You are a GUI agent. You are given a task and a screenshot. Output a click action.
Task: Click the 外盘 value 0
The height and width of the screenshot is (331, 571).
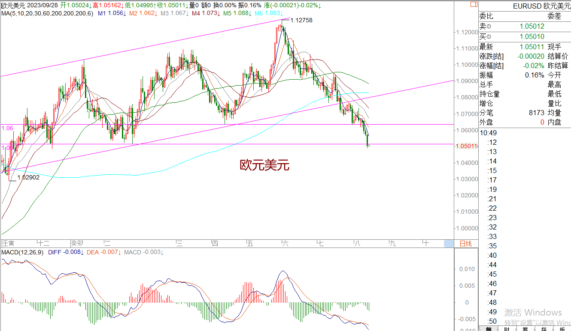point(542,122)
